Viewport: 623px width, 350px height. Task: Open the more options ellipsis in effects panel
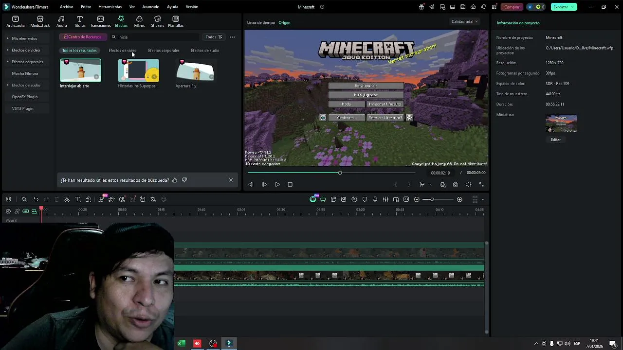tap(232, 37)
